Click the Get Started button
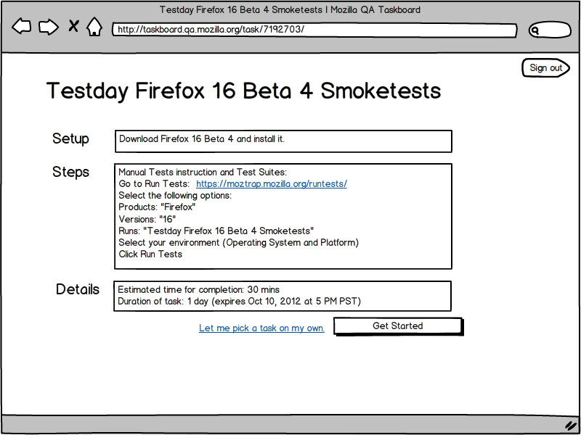This screenshot has height=435, width=581. coord(398,326)
